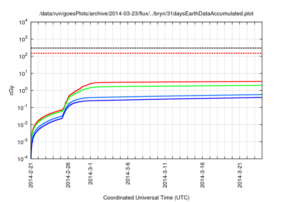Screen dimensions: 289x202
Task: Click the red dashed threshold line
Action: click(146, 53)
